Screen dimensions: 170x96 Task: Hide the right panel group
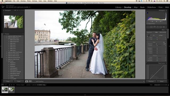tap(169, 46)
